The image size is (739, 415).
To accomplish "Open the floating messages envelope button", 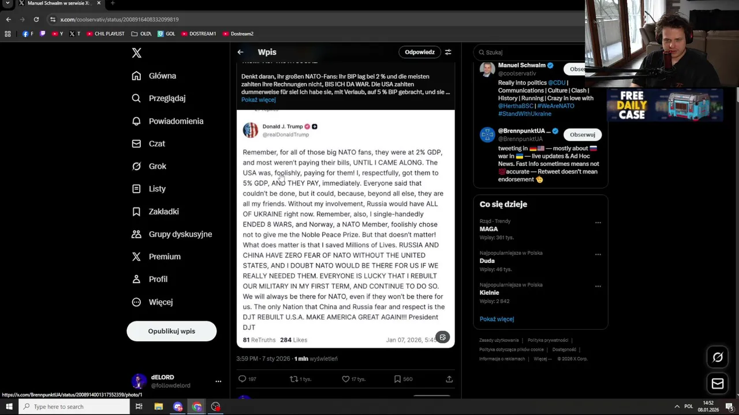I will (718, 383).
